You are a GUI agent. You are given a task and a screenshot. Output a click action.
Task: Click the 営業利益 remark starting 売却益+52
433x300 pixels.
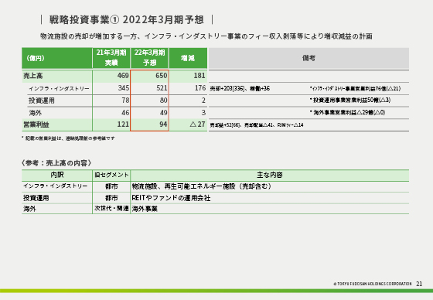click(257, 125)
